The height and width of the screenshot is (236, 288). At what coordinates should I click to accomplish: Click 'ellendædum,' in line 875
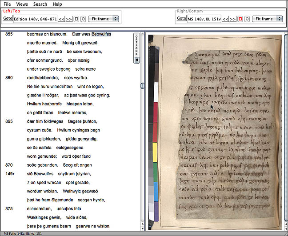tap(39, 209)
